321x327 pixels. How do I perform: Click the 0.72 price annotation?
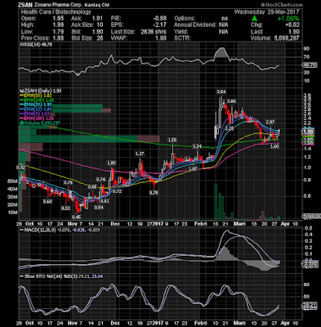[x=117, y=191]
